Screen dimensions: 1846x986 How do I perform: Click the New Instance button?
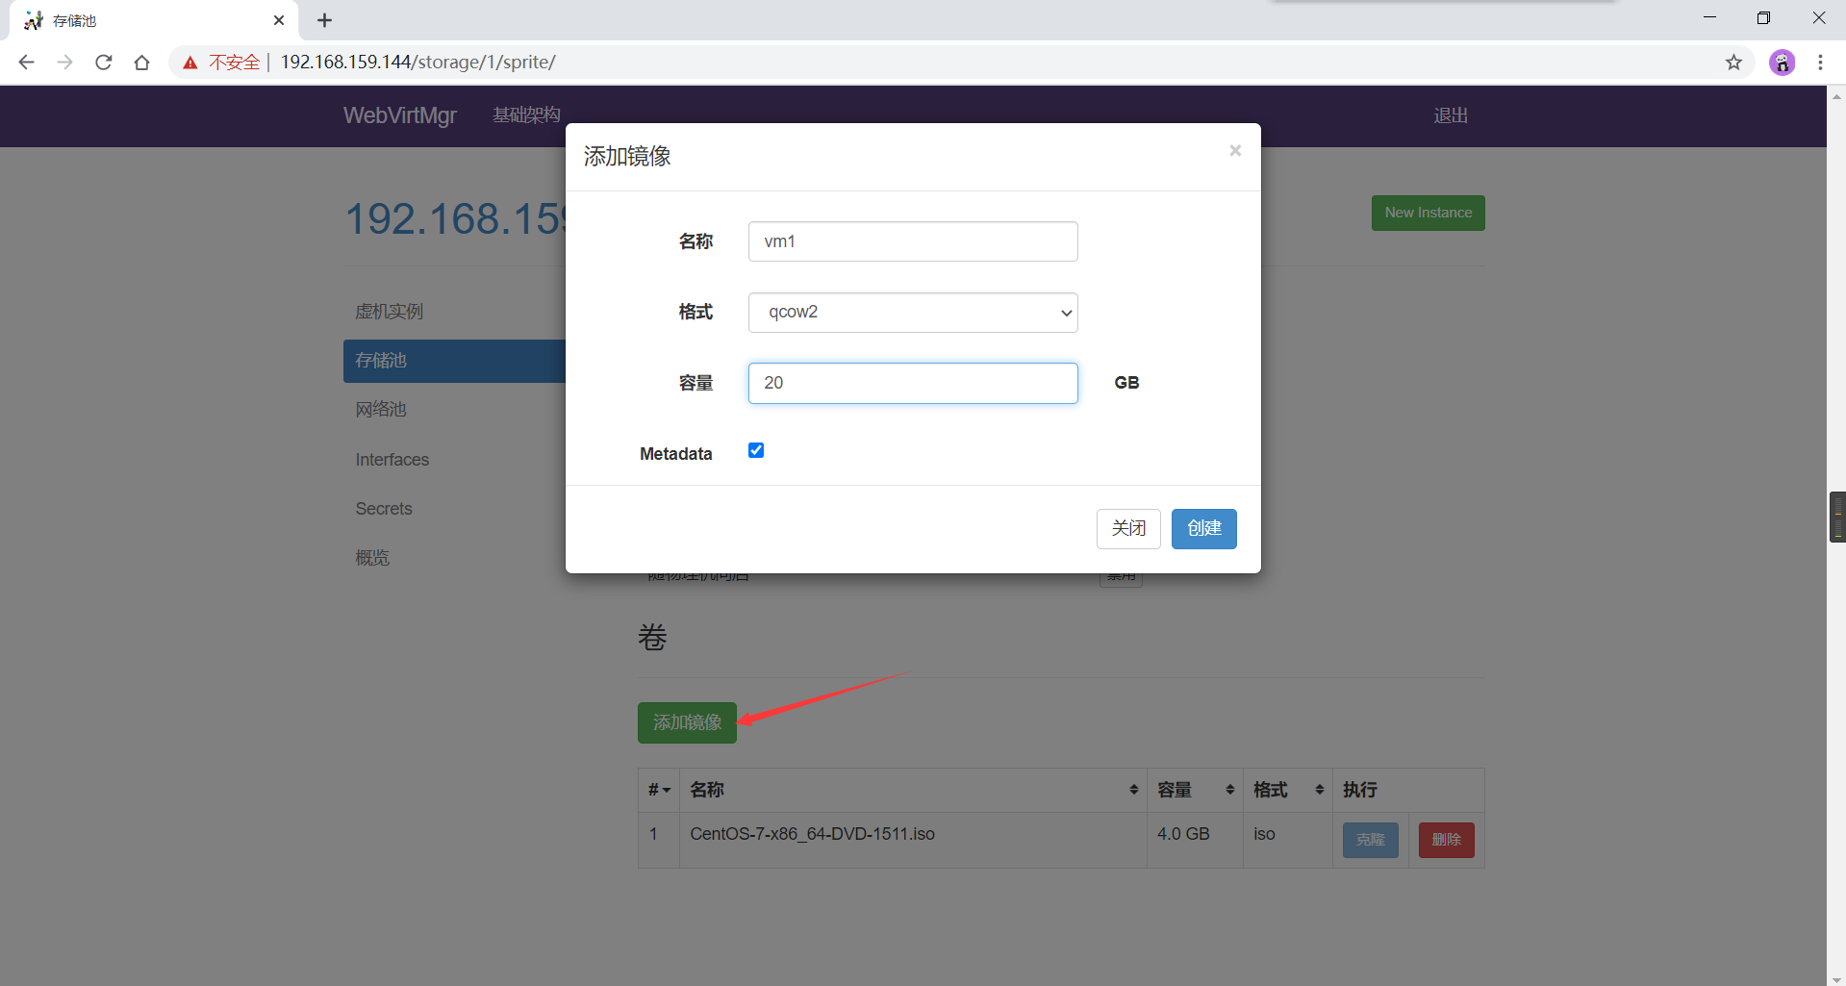[x=1428, y=213]
